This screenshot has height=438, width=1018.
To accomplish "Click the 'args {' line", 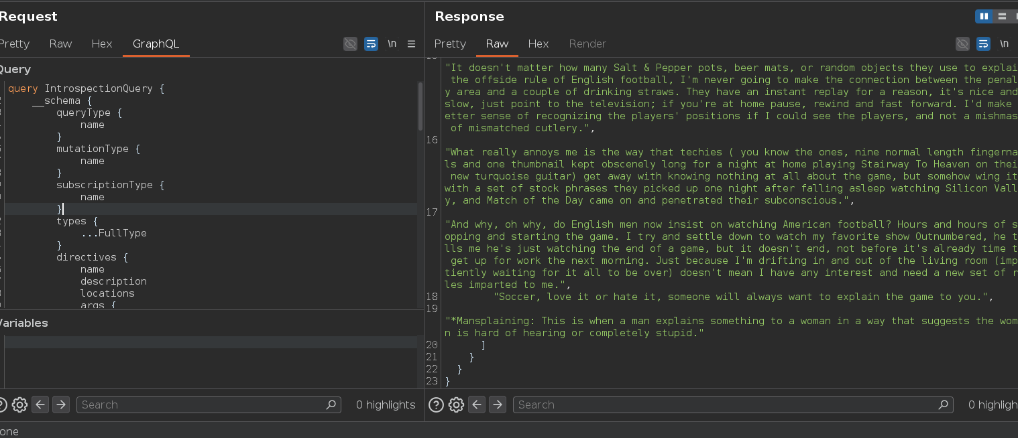I will point(99,305).
